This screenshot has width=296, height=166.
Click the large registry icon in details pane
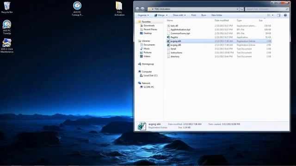[x=142, y=126]
